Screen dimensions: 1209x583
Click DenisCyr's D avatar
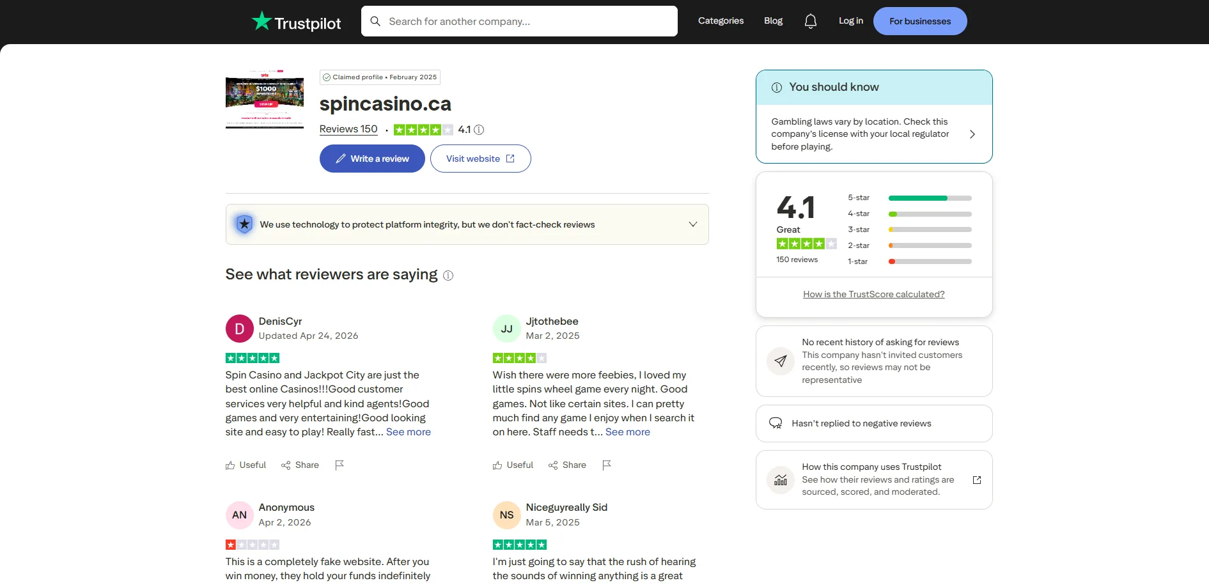[x=240, y=329]
